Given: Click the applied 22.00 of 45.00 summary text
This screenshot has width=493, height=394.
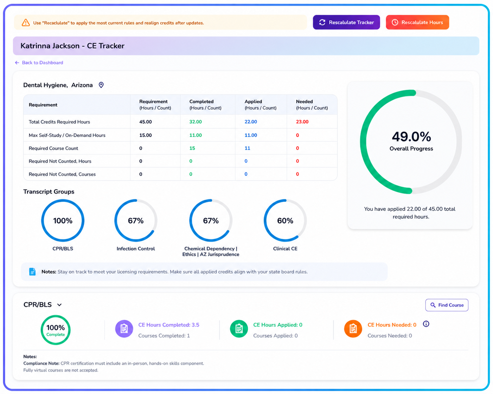Looking at the screenshot, I should (x=410, y=213).
